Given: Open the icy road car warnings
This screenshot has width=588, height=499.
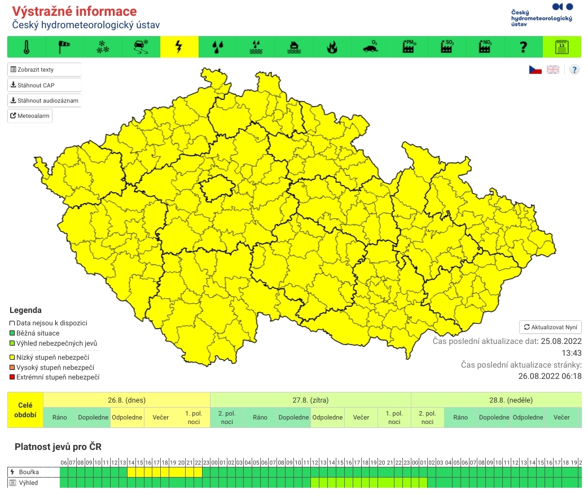Looking at the screenshot, I should pyautogui.click(x=141, y=47).
